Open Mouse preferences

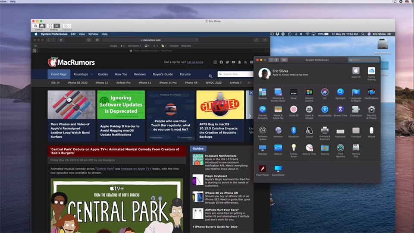(371, 132)
